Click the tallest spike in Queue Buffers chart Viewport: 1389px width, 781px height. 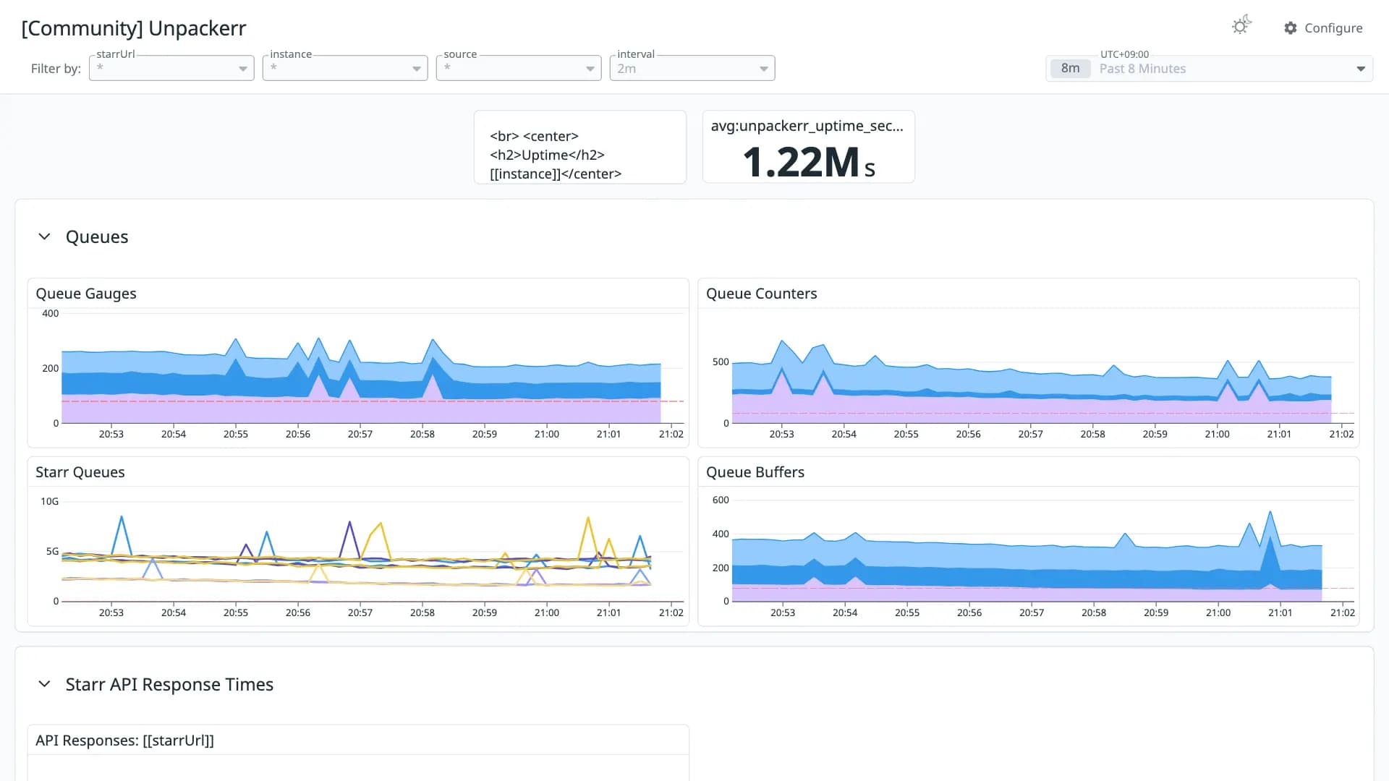pyautogui.click(x=1270, y=515)
